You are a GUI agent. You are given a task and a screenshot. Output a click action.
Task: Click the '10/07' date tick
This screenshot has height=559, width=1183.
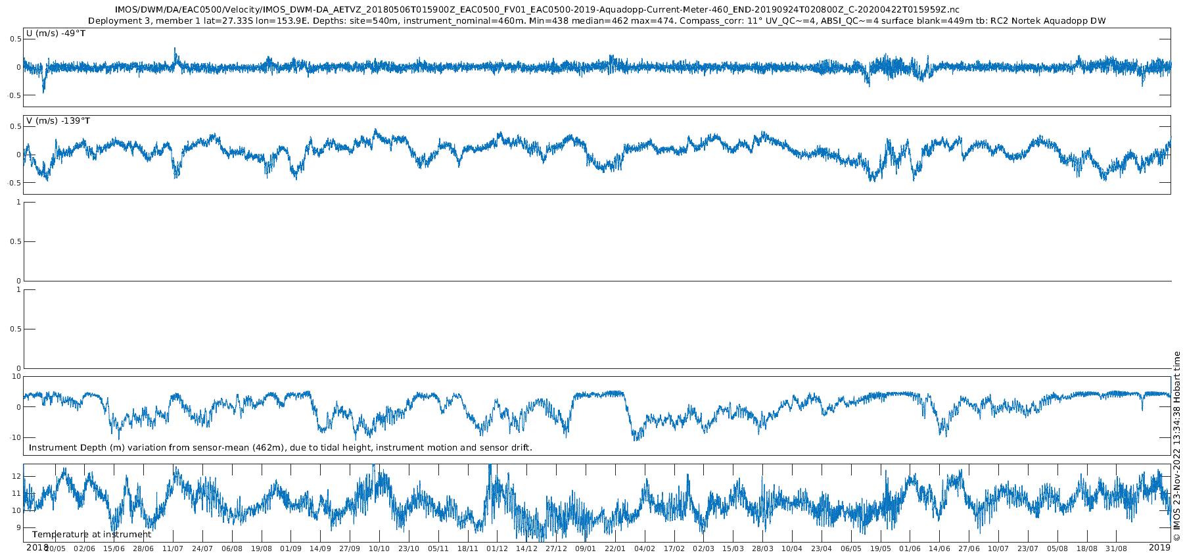tap(998, 549)
